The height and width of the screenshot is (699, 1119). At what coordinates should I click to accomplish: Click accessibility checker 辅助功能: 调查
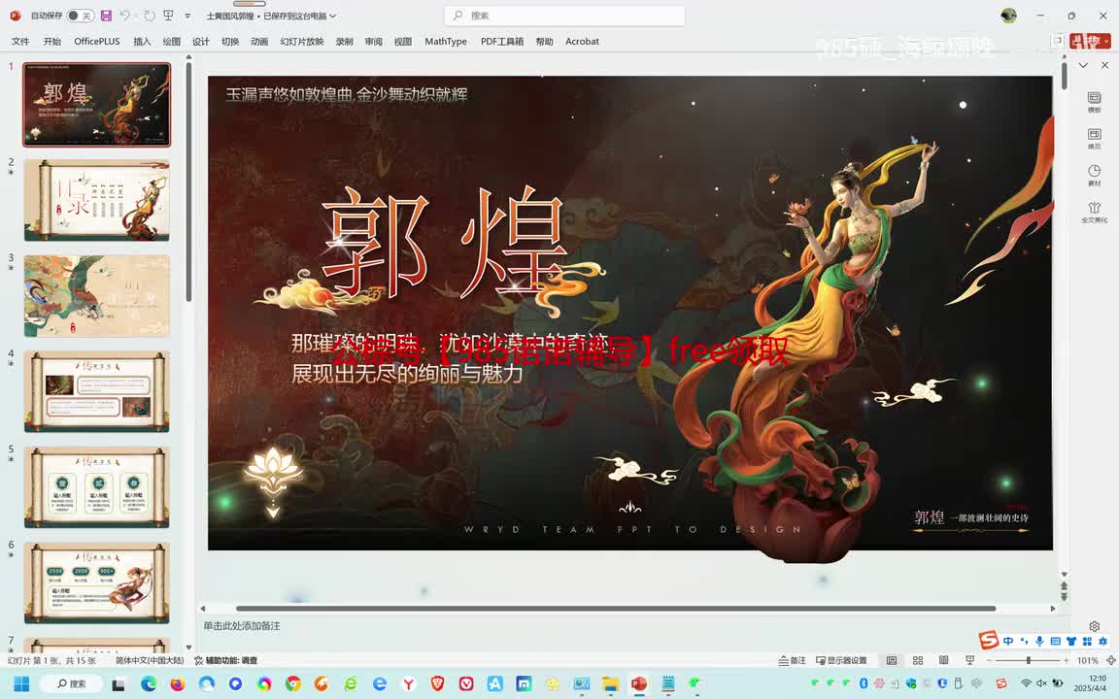point(225,660)
